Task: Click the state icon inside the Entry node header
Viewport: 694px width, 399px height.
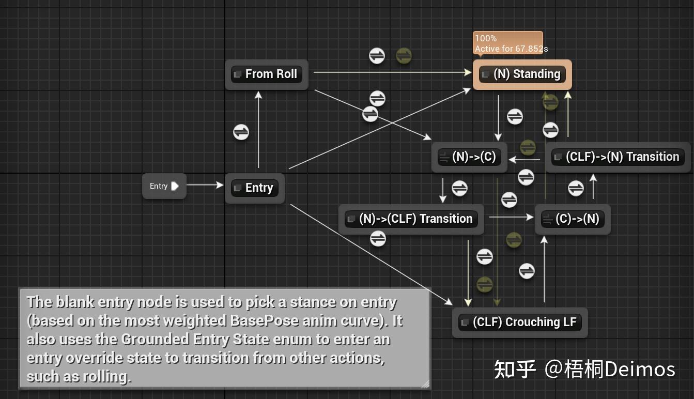Action: (x=238, y=188)
